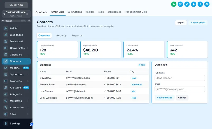212x129 pixels.
Task: Focus the Full name input field
Action: 180,78
